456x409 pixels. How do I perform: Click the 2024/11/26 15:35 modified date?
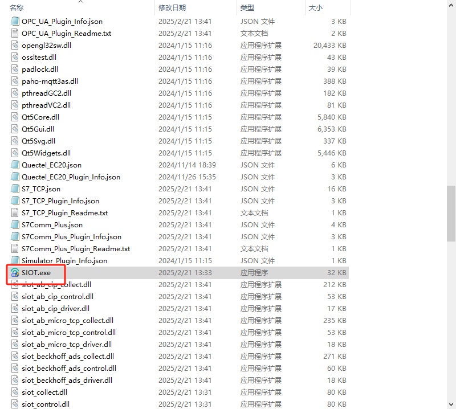pos(187,177)
